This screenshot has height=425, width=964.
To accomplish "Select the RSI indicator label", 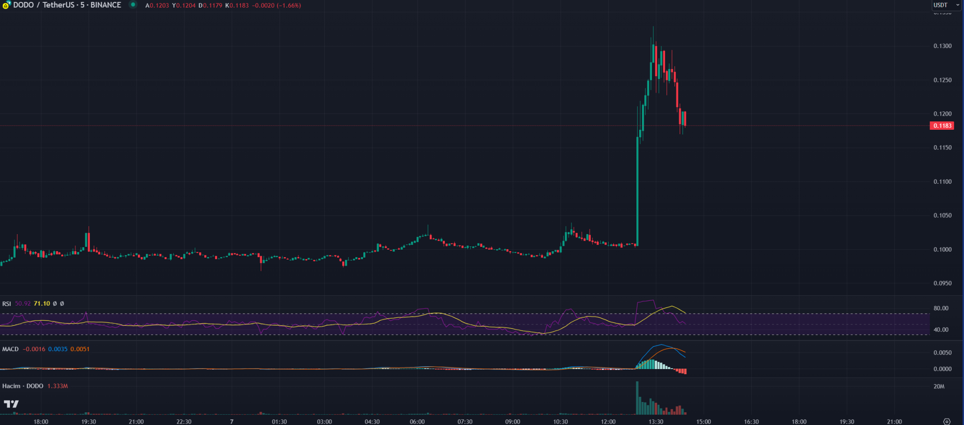I will tap(7, 304).
